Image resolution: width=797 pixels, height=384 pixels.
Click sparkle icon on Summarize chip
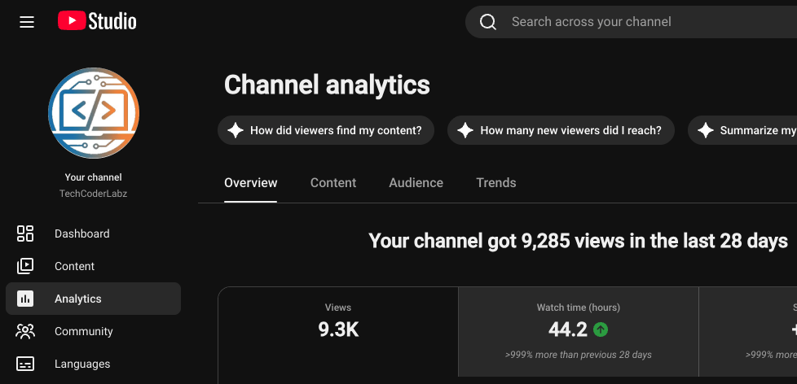[x=706, y=130]
